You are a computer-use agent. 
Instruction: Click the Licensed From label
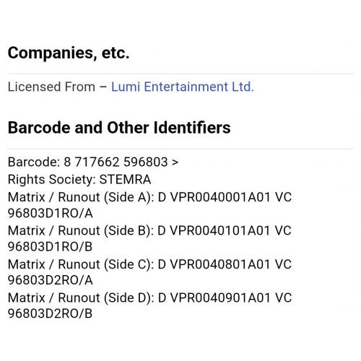click(x=51, y=87)
